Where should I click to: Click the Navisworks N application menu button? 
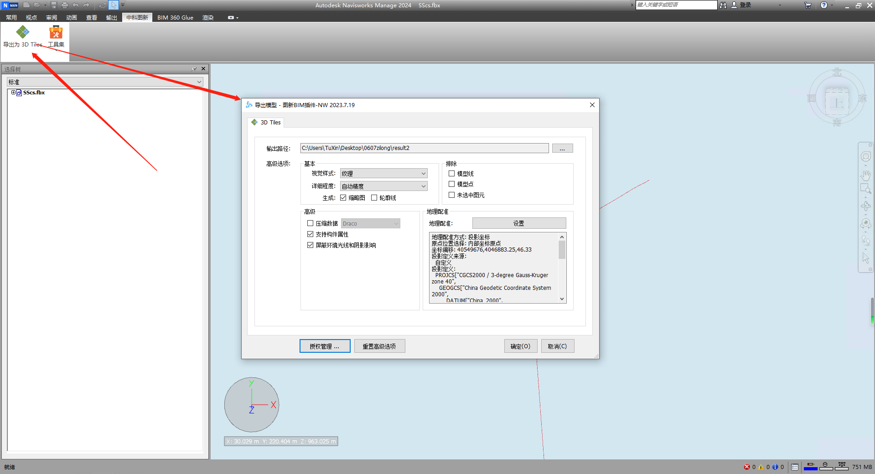(10, 5)
